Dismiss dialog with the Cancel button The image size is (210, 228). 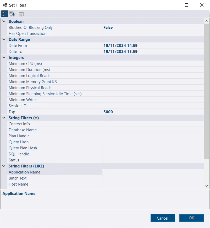click(163, 218)
